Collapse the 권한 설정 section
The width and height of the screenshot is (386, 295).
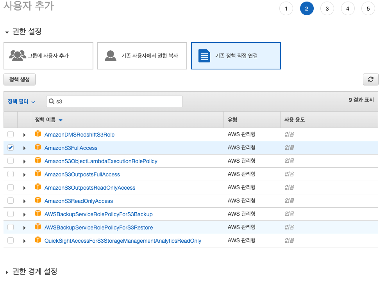tap(7, 32)
